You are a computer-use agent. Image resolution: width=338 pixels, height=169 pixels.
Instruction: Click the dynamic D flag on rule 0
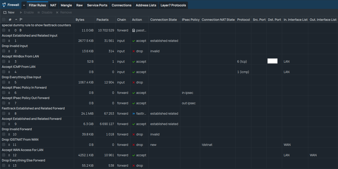[21, 30]
